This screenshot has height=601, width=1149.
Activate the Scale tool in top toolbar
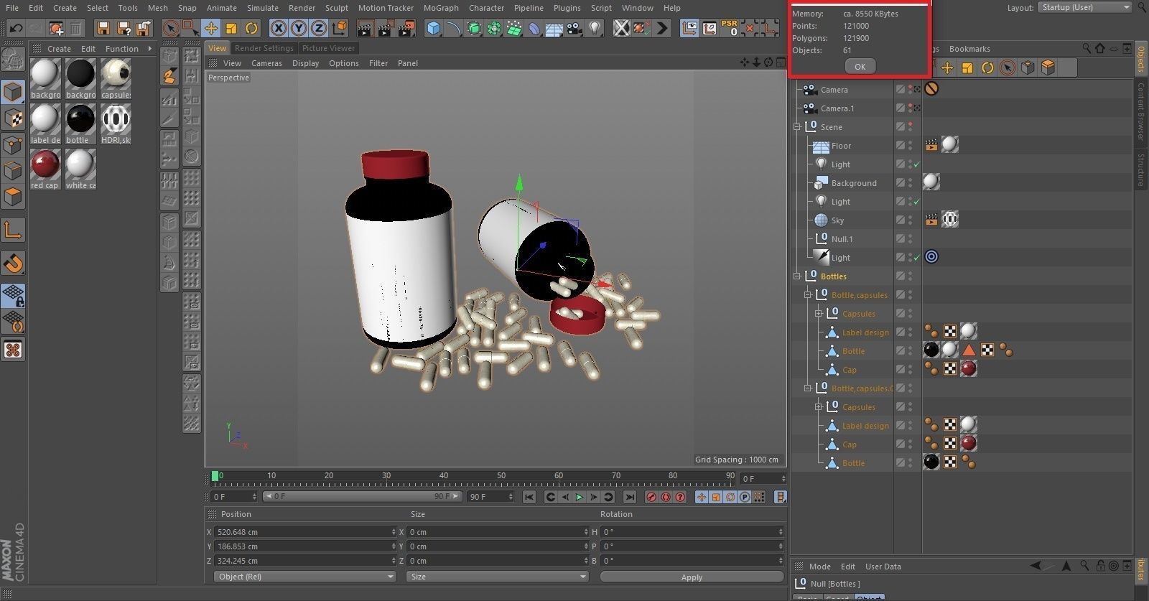click(231, 28)
